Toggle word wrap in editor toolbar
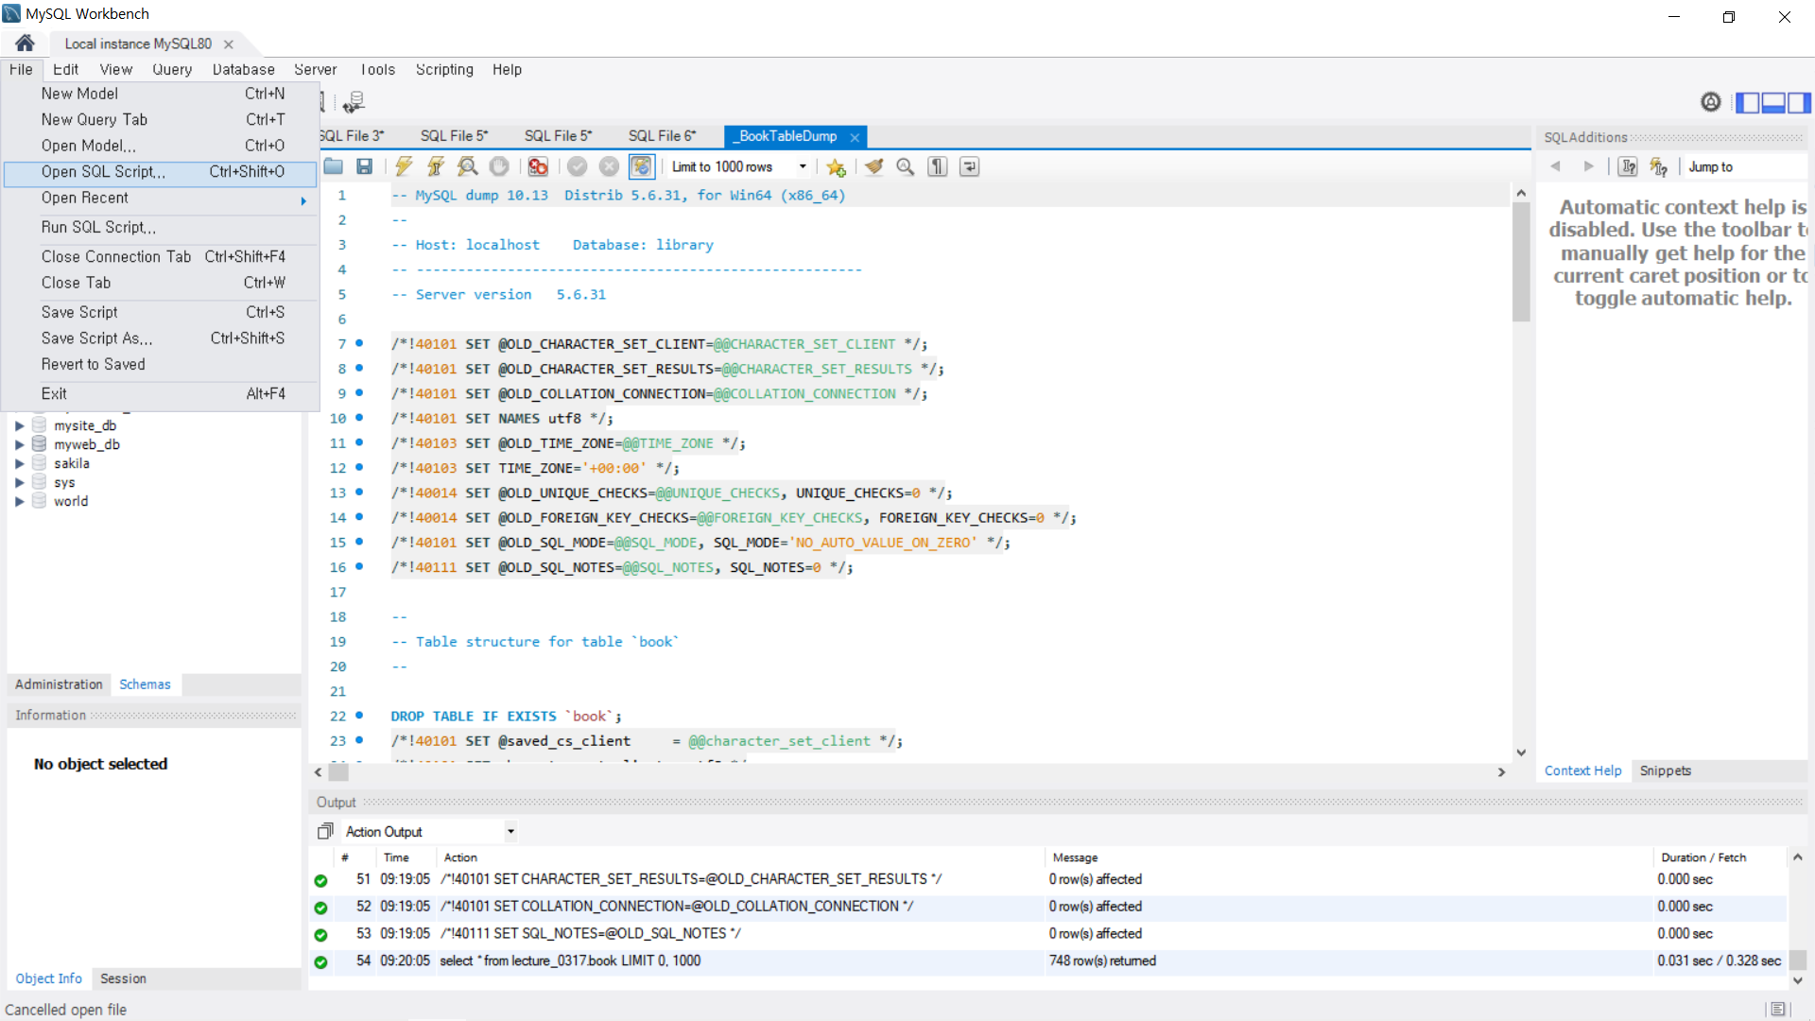 pos(969,166)
